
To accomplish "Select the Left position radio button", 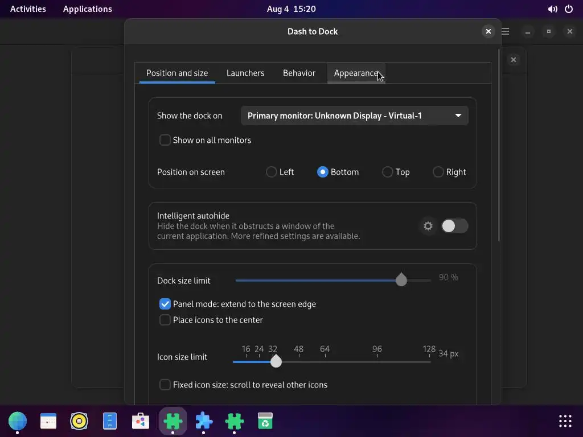I will [x=272, y=172].
